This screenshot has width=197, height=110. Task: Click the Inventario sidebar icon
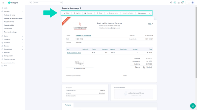click(2, 43)
